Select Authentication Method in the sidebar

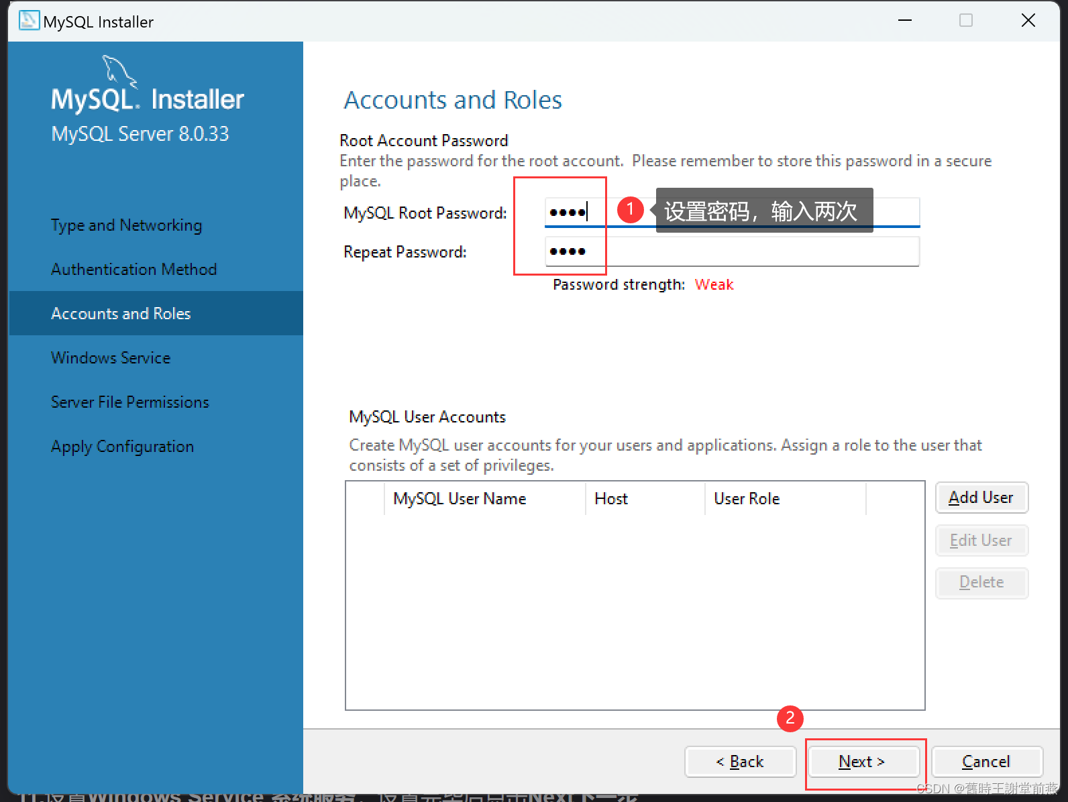[133, 270]
